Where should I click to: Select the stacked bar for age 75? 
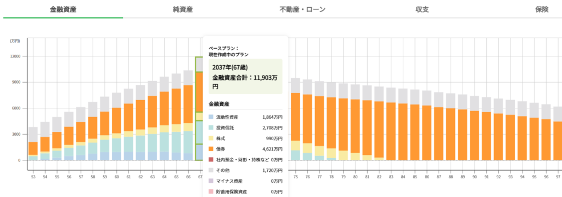[295, 119]
